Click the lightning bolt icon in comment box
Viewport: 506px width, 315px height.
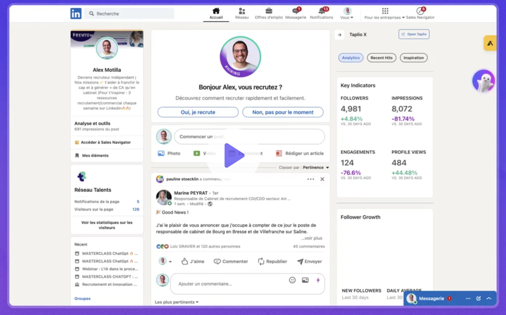click(x=318, y=280)
